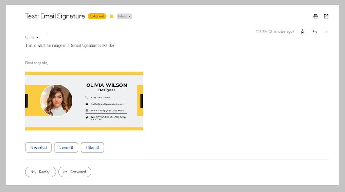Click the Inbox label text
Screen dimensions: 345x192
tap(122, 16)
